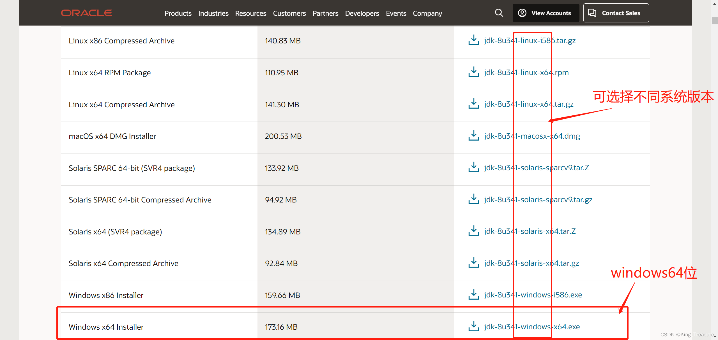The width and height of the screenshot is (718, 340).
Task: Open the Industries menu
Action: coord(213,13)
